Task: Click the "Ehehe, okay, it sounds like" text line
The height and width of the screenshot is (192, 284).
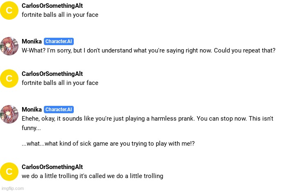Action: pos(147,119)
